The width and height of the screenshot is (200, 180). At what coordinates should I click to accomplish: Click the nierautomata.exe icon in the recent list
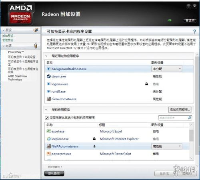click(x=49, y=99)
